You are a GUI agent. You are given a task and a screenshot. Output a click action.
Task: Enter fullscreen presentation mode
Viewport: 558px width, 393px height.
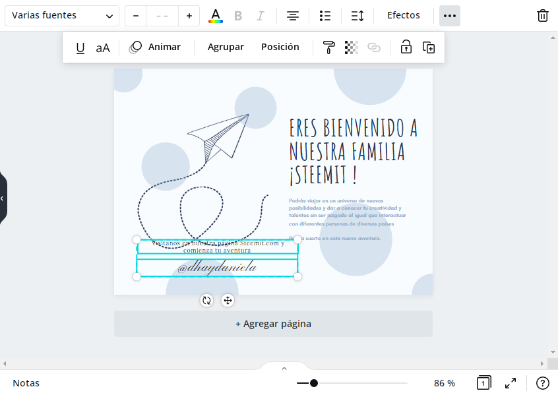point(511,383)
